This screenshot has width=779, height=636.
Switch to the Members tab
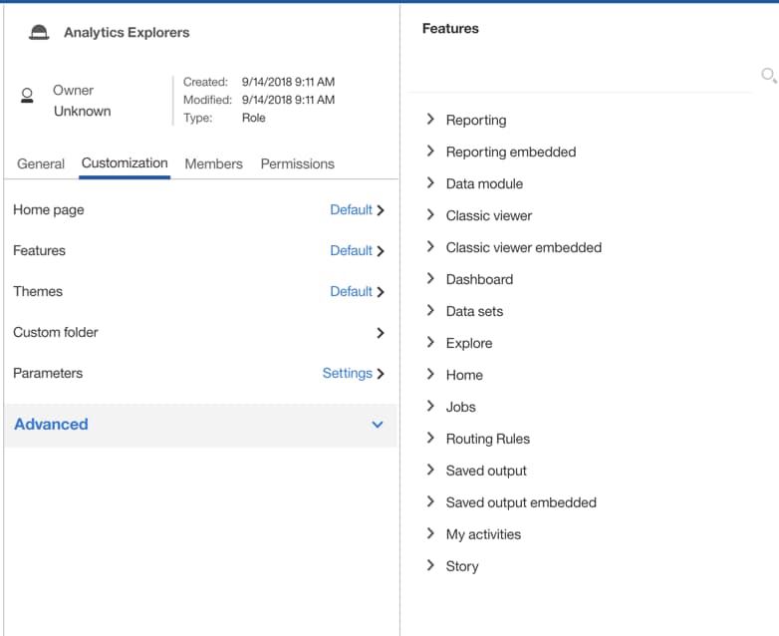213,163
